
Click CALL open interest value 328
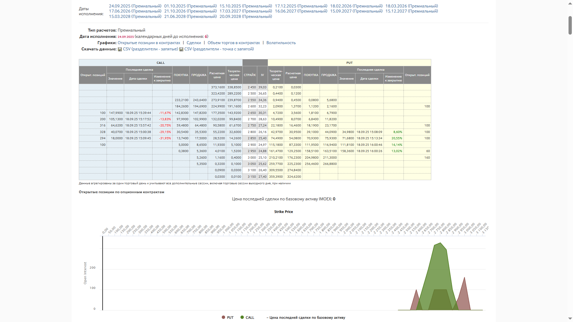click(103, 132)
